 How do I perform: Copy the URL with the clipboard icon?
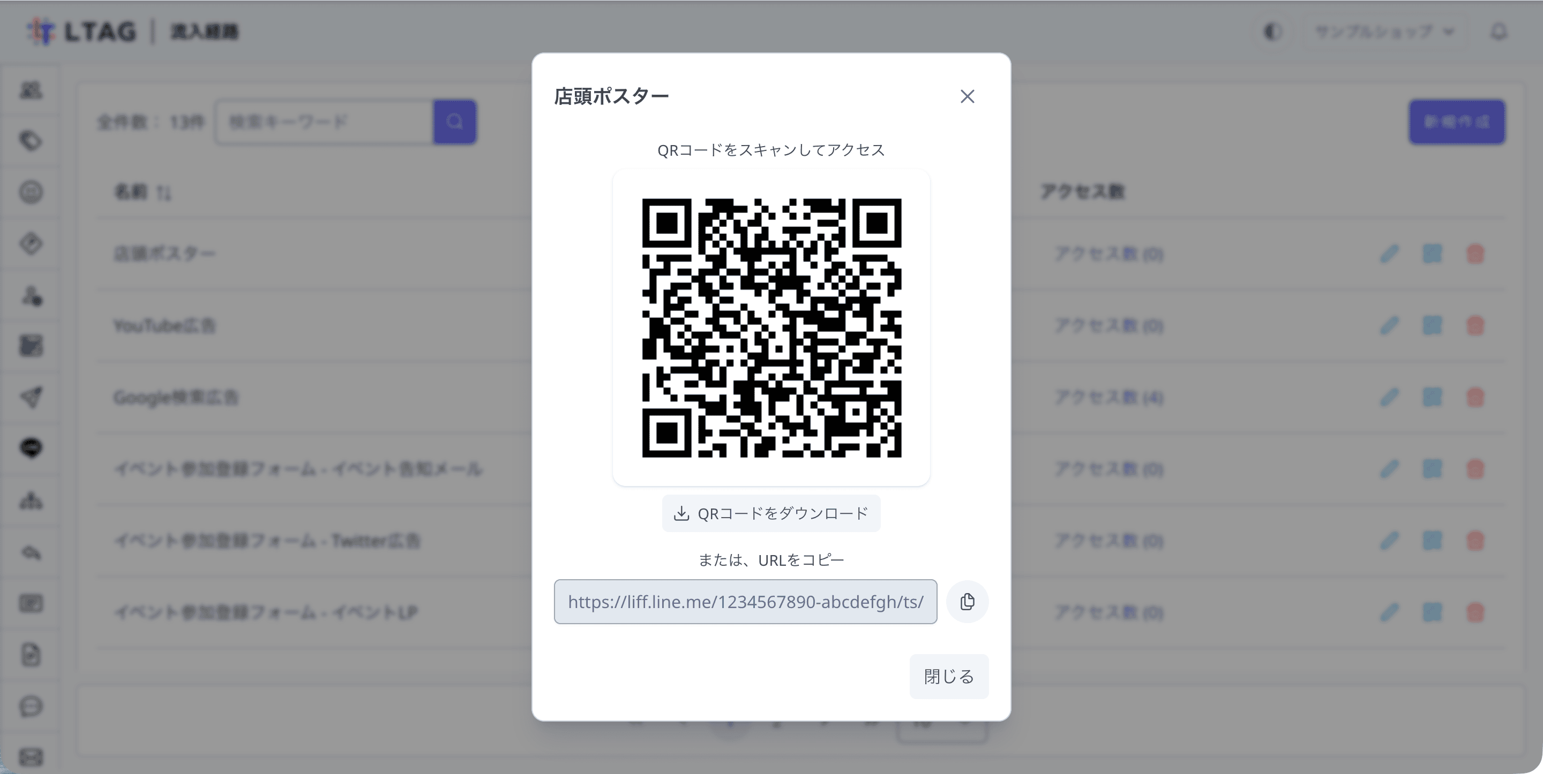tap(967, 602)
